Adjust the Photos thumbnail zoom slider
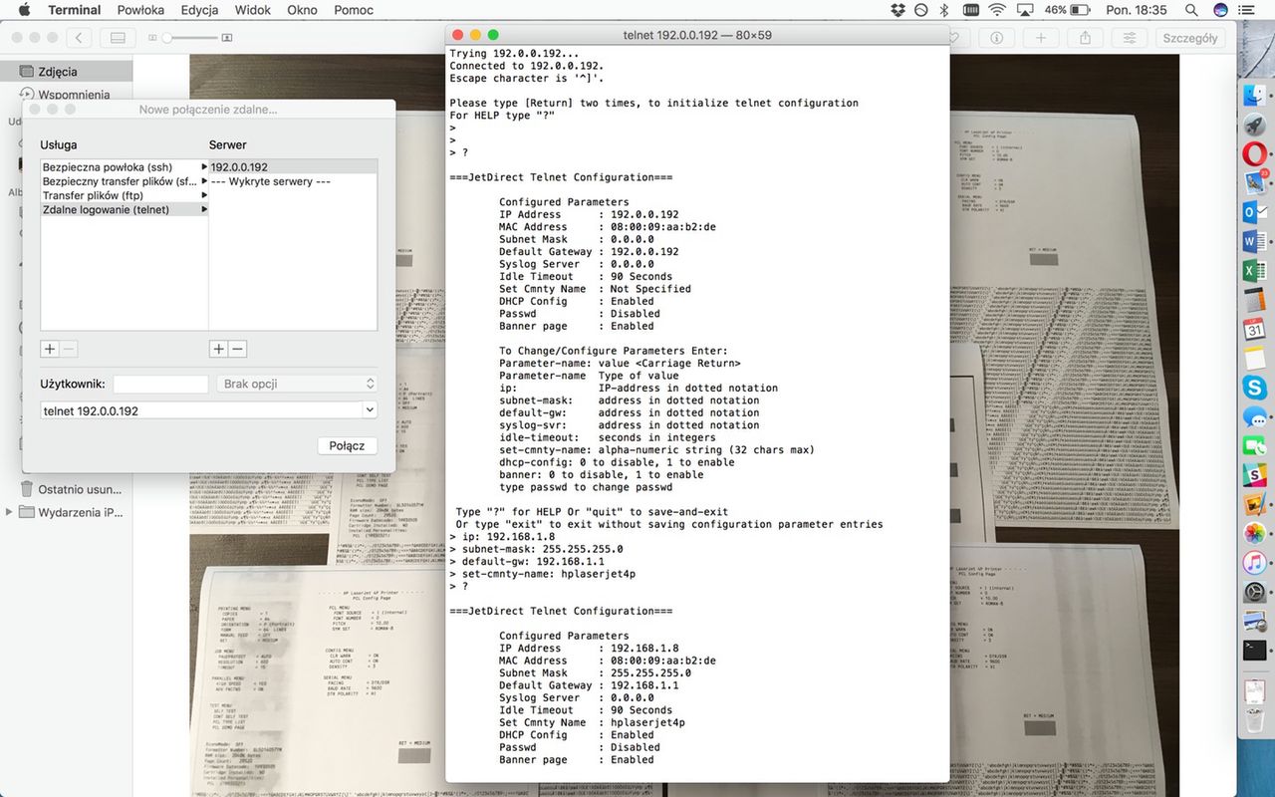Viewport: 1275px width, 797px height. click(190, 37)
